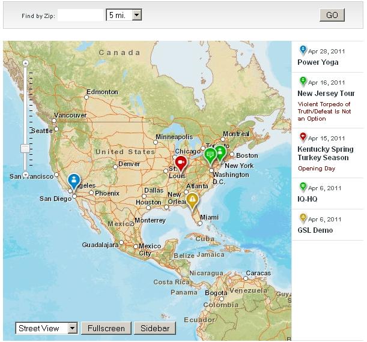Viewport: 367px width, 342px height.
Task: Click the green pin icon above IQ-HQ
Action: tap(303, 187)
